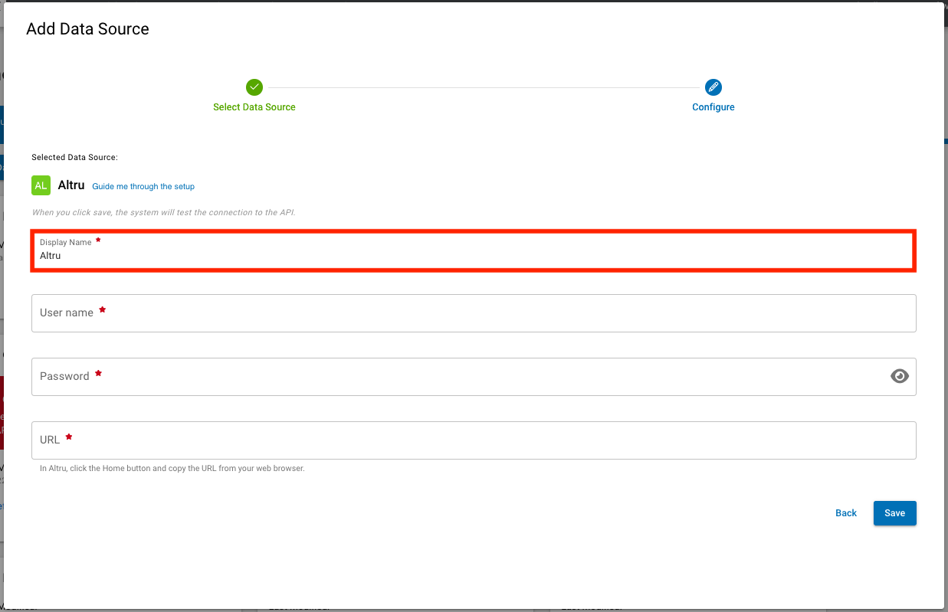Click the Back link

click(x=845, y=512)
